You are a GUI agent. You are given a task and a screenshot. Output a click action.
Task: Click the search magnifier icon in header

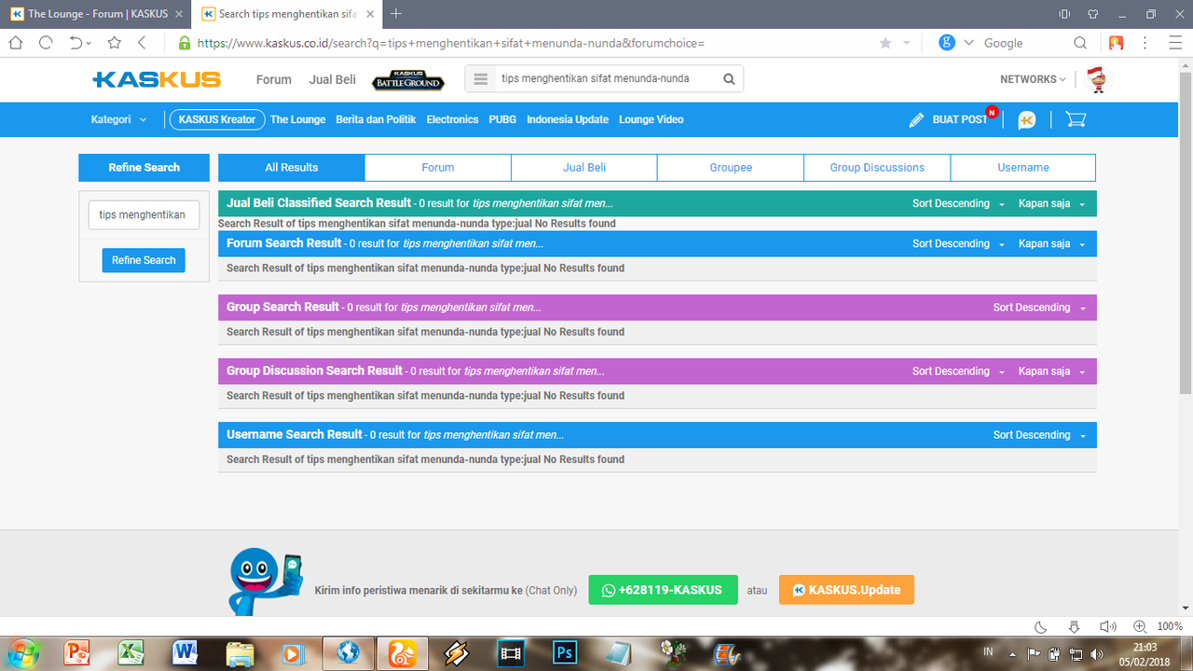click(729, 79)
